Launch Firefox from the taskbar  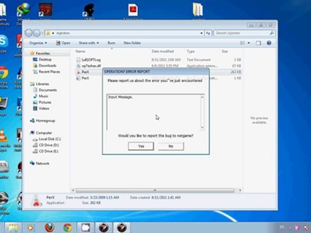point(49,227)
